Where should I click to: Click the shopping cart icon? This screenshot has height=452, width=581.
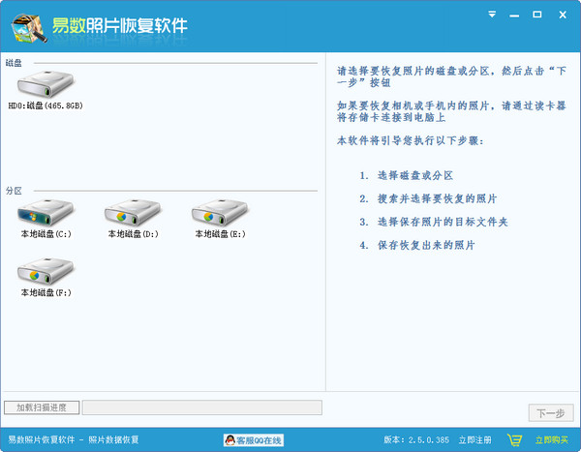click(x=515, y=440)
